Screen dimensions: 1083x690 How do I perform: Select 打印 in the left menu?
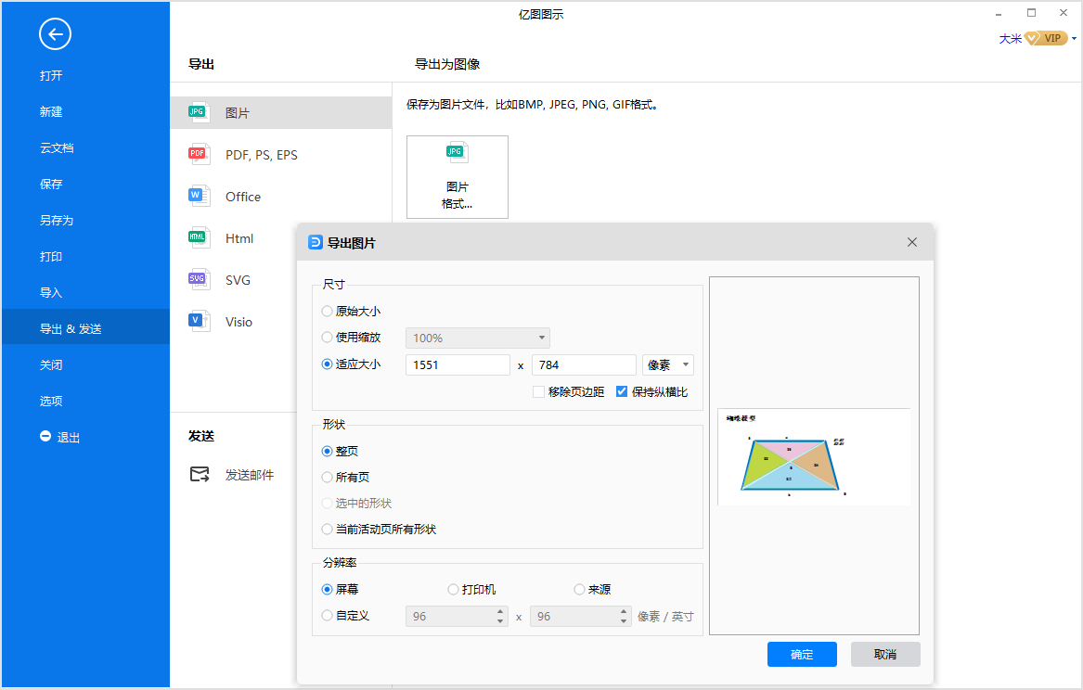pos(51,257)
